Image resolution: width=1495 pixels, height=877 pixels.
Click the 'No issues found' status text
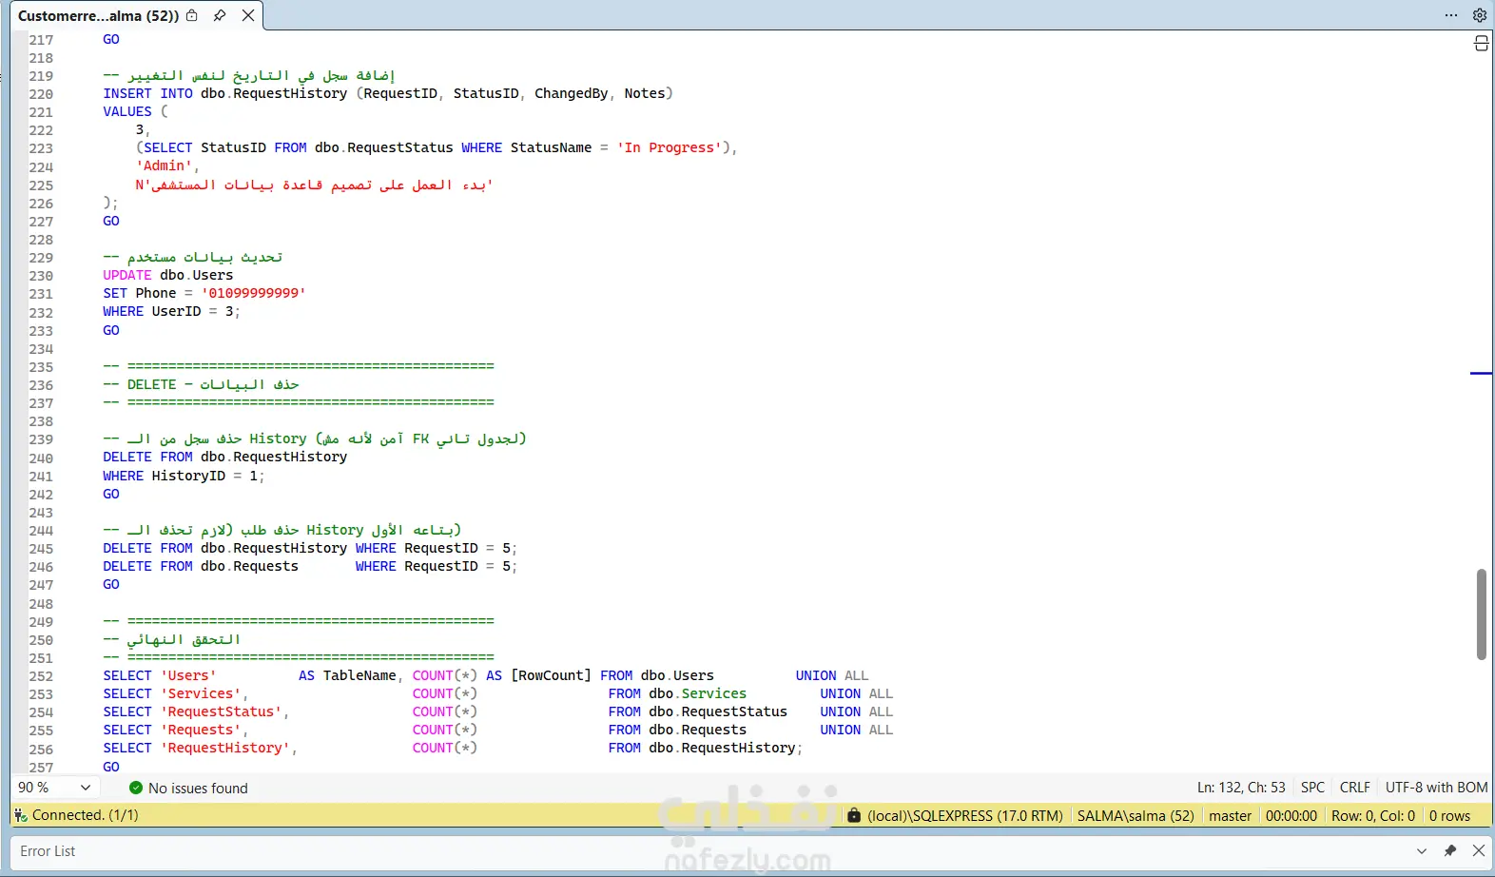(198, 789)
